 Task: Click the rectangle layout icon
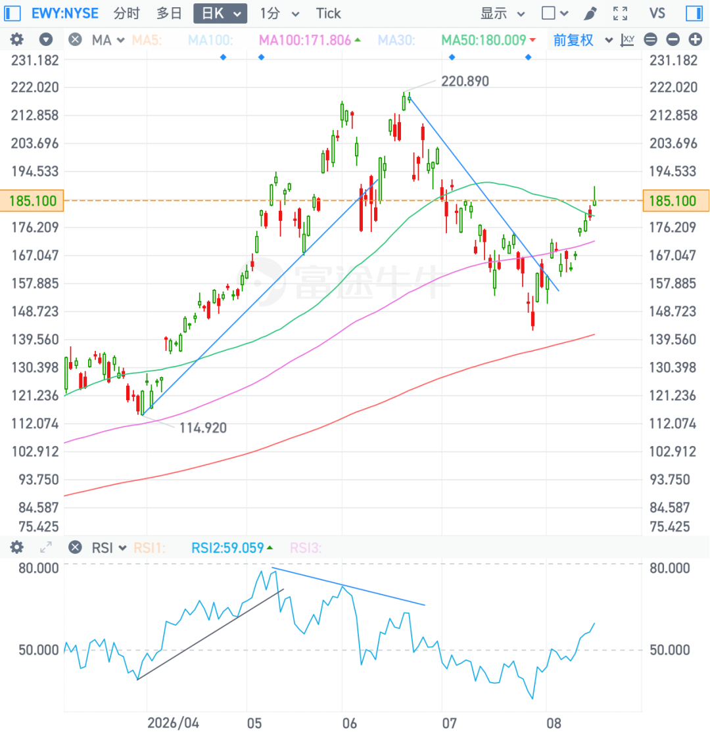click(x=548, y=13)
